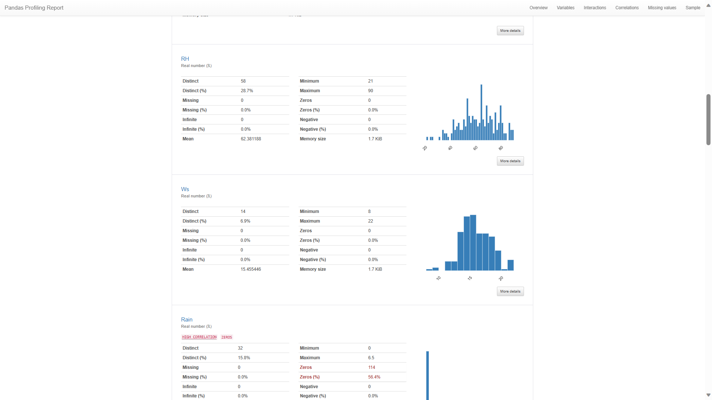The width and height of the screenshot is (712, 400).
Task: Click the Rain variable heading link
Action: pos(187,319)
